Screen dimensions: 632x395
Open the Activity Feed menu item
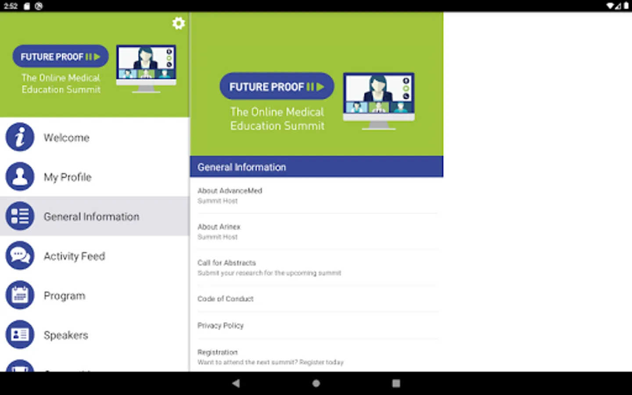pyautogui.click(x=95, y=256)
